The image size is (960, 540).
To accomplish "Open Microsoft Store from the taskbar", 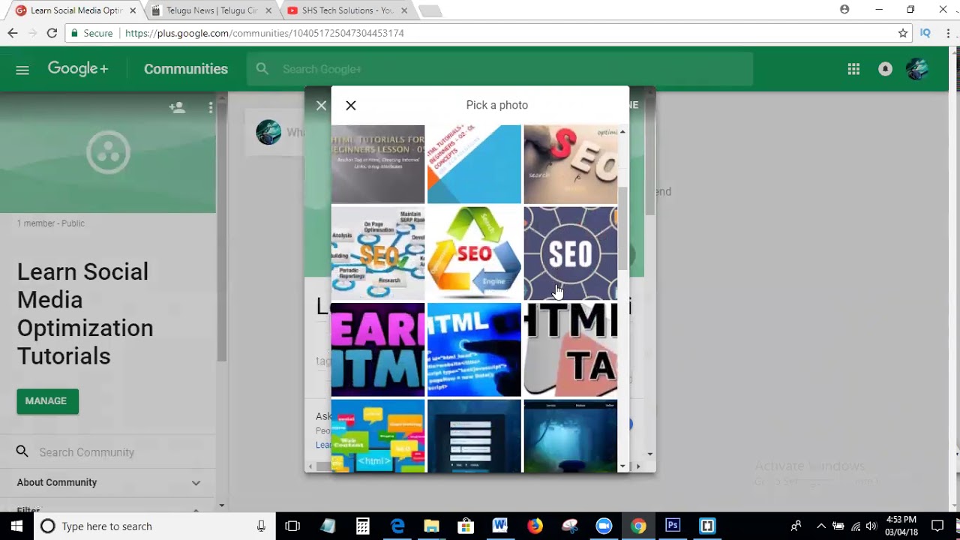I will click(x=466, y=526).
